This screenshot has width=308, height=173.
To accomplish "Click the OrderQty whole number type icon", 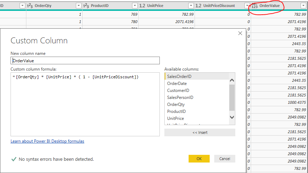I will pyautogui.click(x=30, y=6).
